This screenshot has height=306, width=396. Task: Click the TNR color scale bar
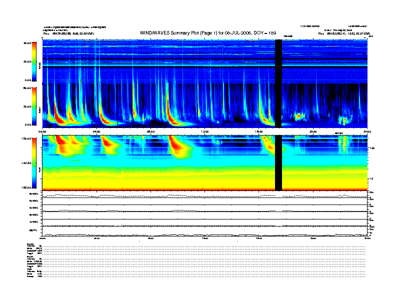34,163
